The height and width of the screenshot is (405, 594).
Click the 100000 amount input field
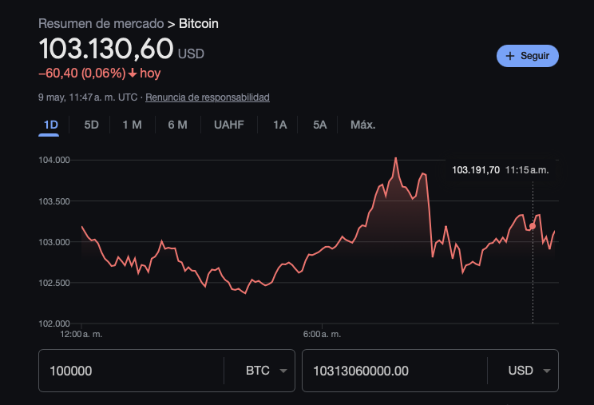(x=131, y=371)
